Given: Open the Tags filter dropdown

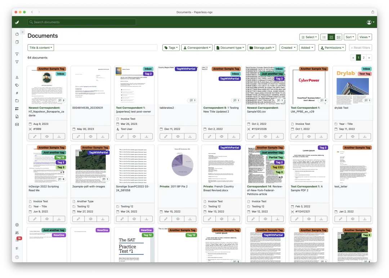Looking at the screenshot, I should [x=171, y=47].
